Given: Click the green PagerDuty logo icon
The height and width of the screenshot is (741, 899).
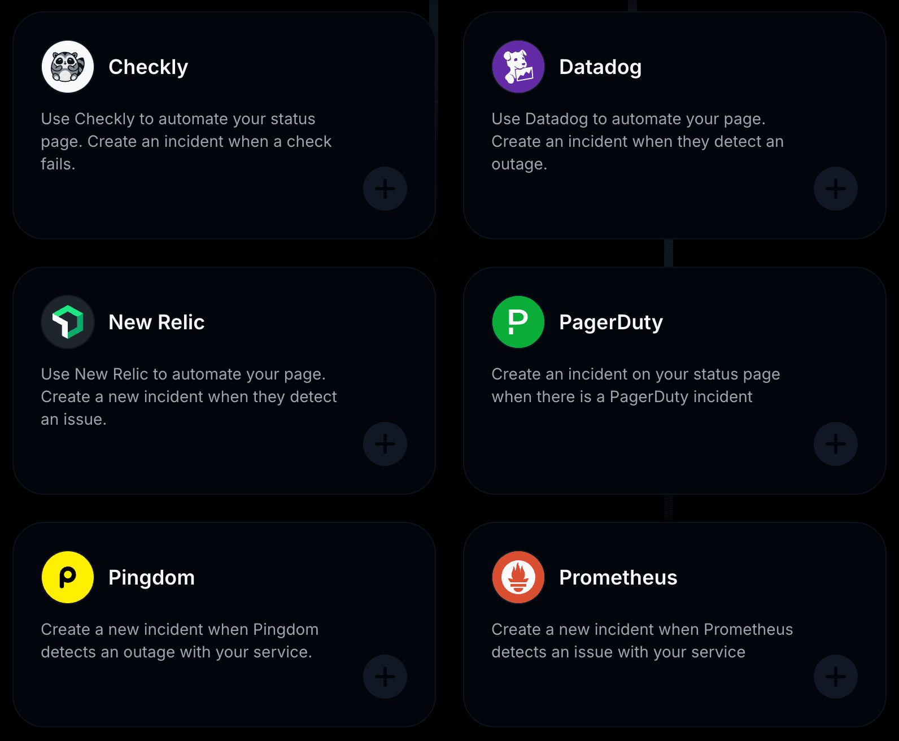Looking at the screenshot, I should point(518,322).
